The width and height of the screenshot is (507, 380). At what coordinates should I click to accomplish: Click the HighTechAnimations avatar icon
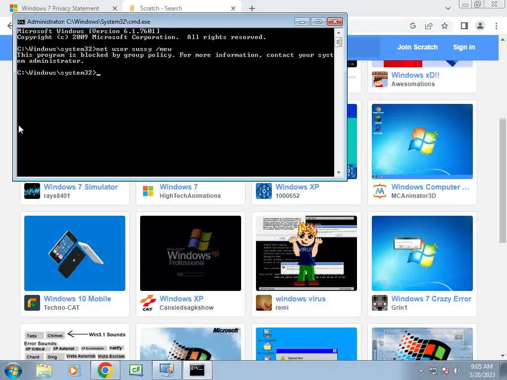(148, 191)
